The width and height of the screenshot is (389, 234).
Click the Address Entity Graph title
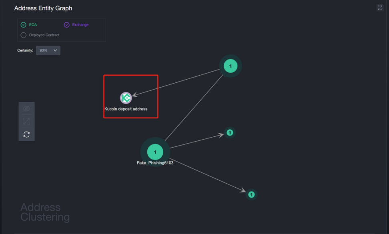[x=43, y=8]
